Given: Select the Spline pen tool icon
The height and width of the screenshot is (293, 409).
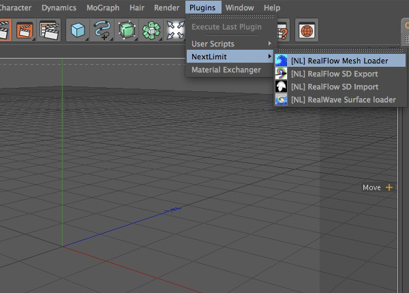Looking at the screenshot, I should point(102,30).
